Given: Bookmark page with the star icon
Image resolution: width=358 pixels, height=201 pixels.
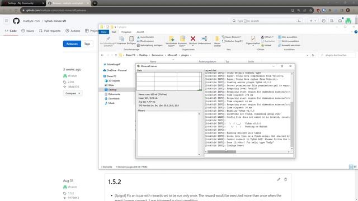Looking at the screenshot, I should tap(310, 10).
